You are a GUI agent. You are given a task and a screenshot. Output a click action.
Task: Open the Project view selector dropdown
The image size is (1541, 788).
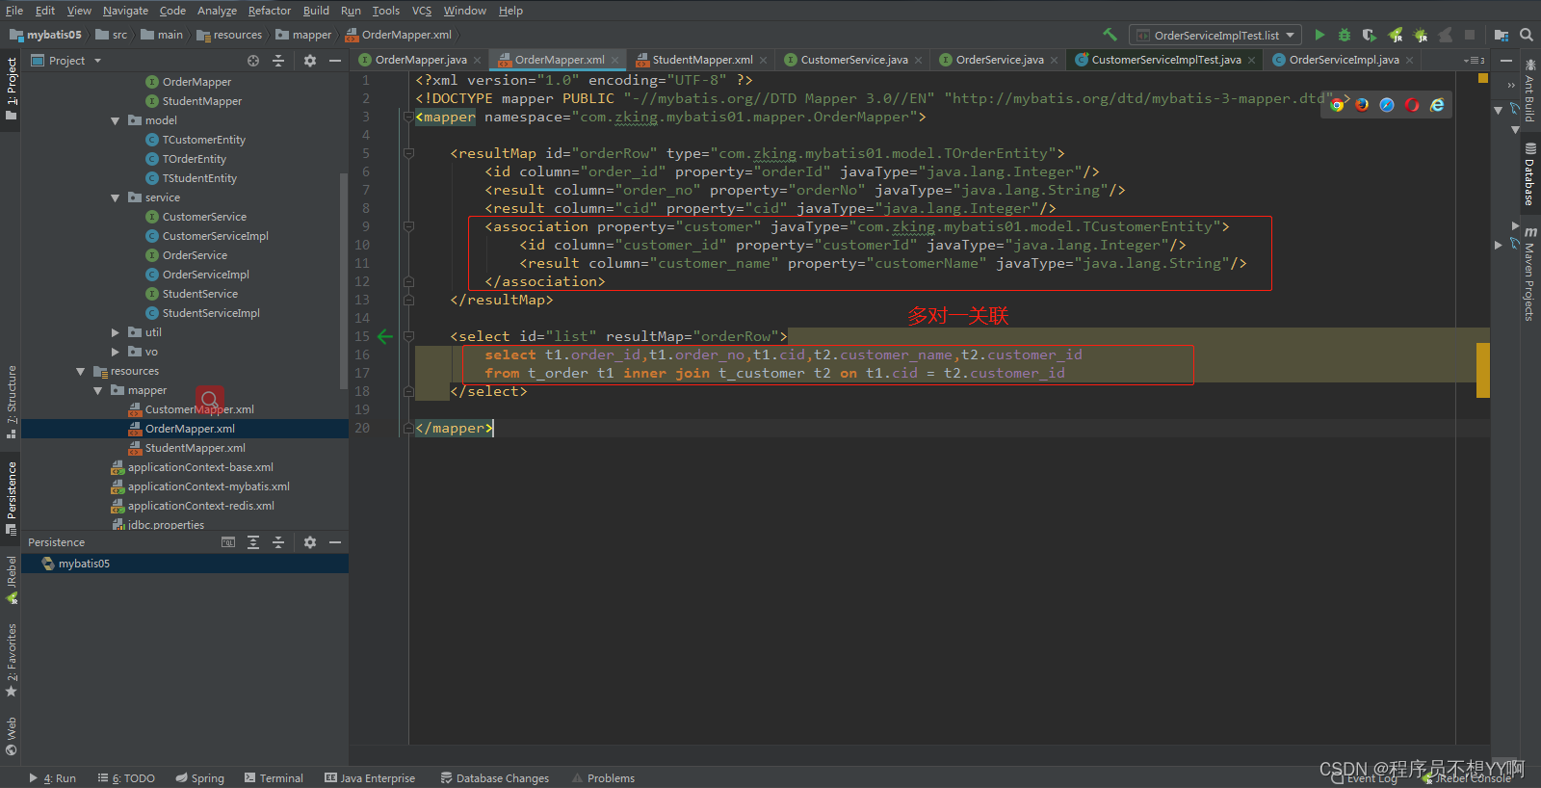(x=66, y=61)
